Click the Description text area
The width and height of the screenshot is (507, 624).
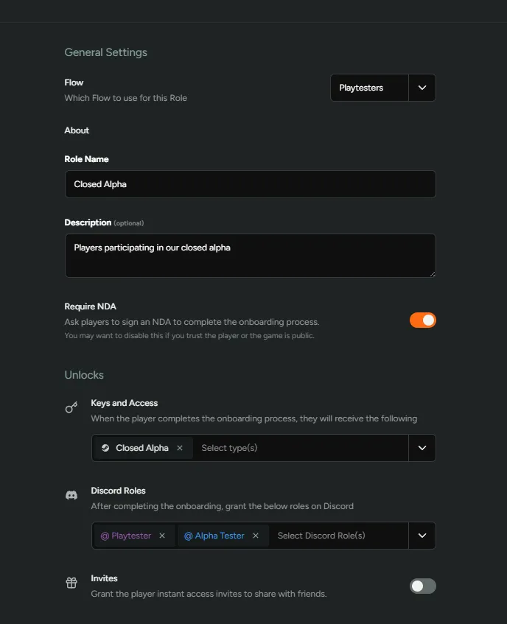(251, 254)
